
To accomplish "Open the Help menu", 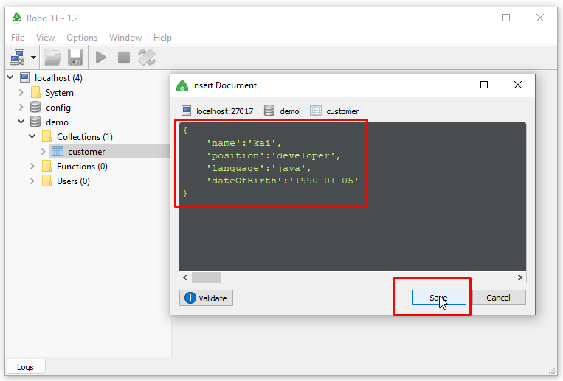I will click(x=162, y=38).
